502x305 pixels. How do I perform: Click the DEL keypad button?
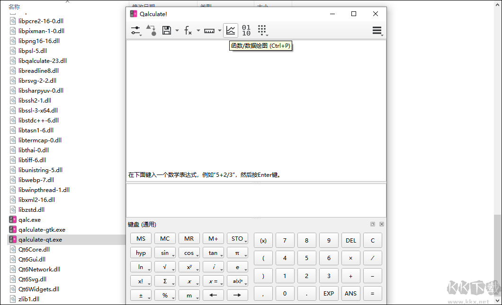pyautogui.click(x=351, y=240)
